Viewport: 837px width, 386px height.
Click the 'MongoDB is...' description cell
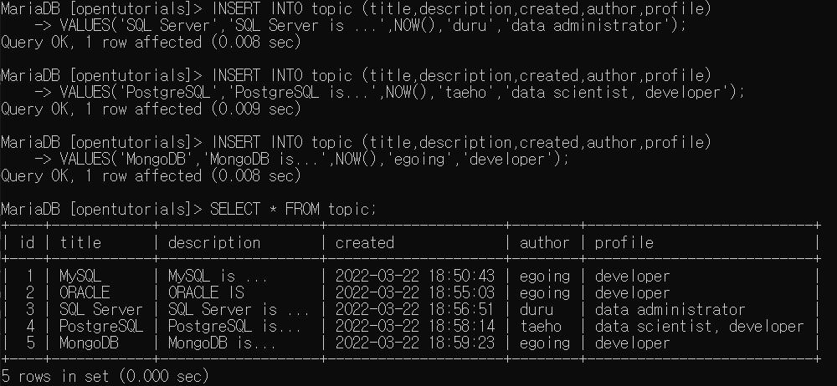click(x=222, y=343)
